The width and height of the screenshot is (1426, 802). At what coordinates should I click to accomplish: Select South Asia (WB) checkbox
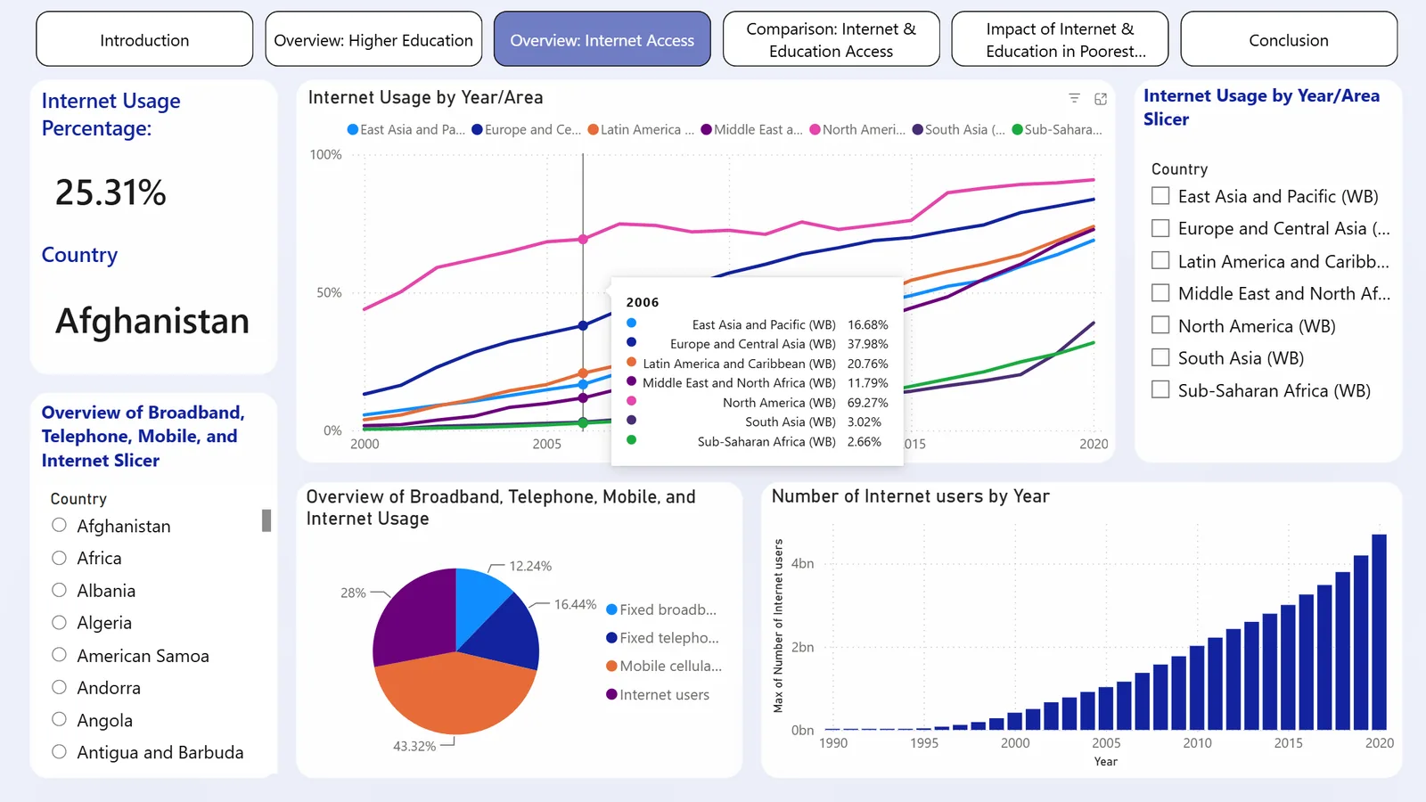pos(1160,357)
